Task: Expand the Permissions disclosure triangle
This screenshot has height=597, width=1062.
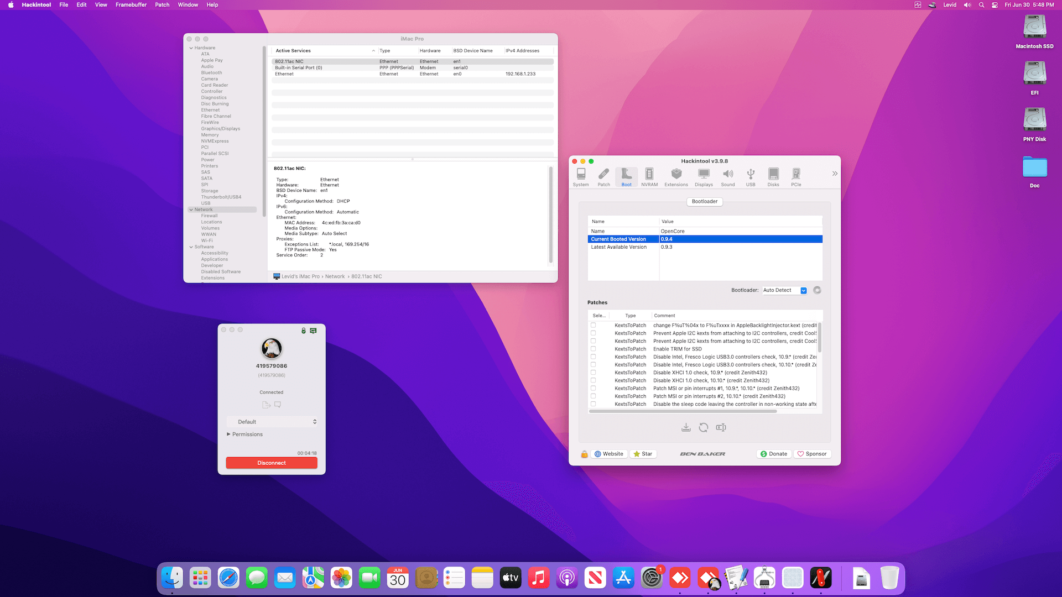Action: (x=228, y=434)
